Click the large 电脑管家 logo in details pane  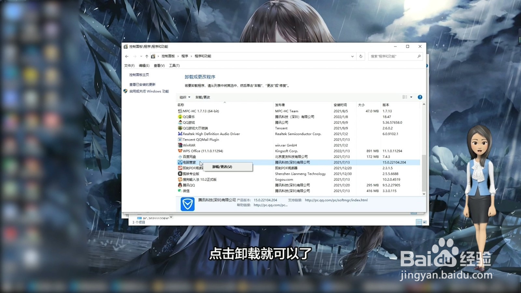coord(188,204)
